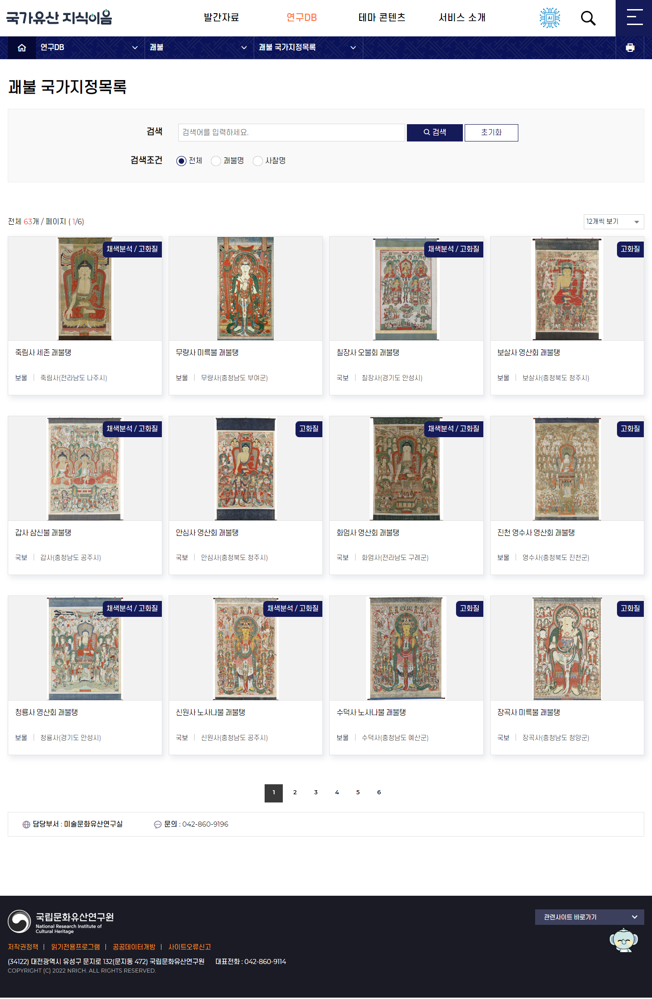Click the printer icon
This screenshot has height=999, width=652.
click(x=630, y=48)
